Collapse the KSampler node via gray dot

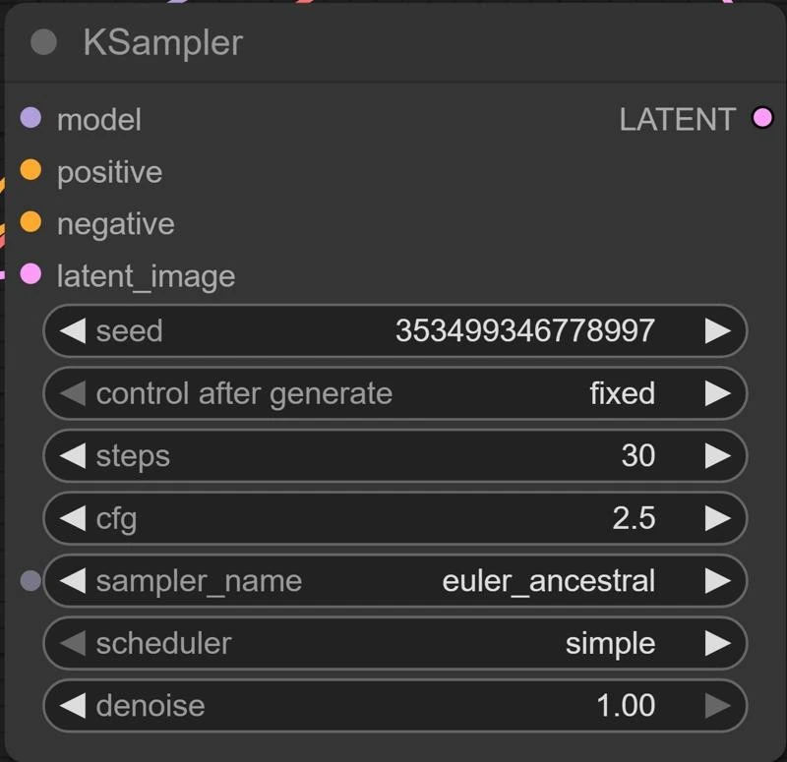[43, 42]
